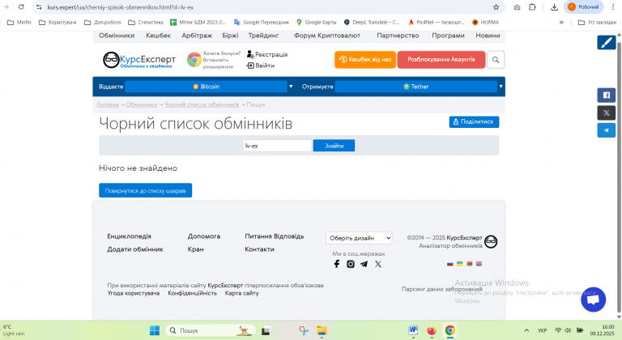Viewport: 622px width, 340px height.
Task: Open Tether receive-currency dropdown
Action: click(x=415, y=87)
